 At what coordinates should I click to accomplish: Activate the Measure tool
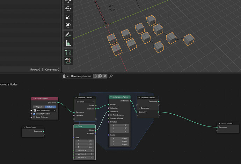click(68, 43)
